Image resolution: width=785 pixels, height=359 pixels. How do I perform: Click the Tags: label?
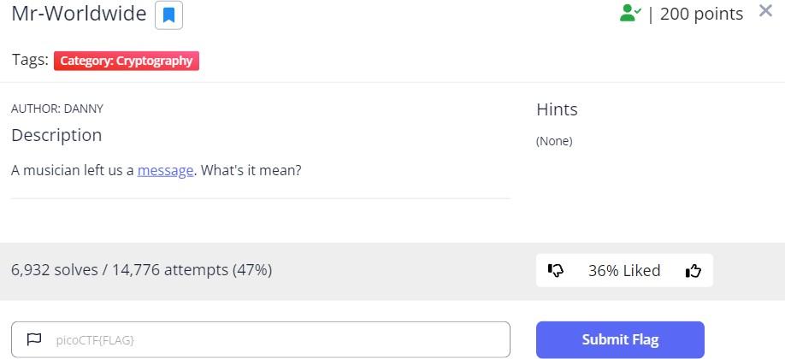point(30,60)
